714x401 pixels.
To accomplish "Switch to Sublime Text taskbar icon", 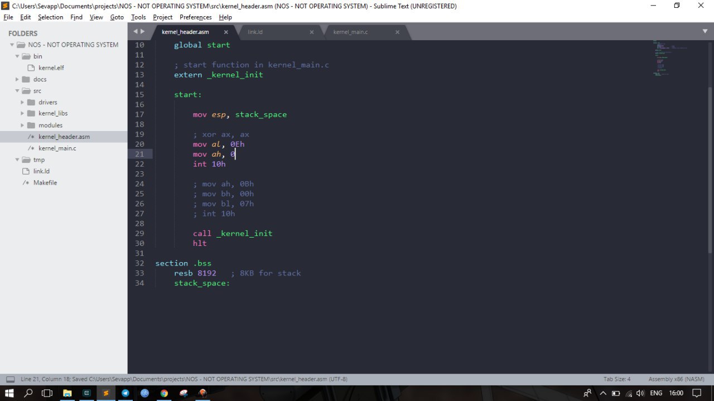I will pyautogui.click(x=106, y=393).
